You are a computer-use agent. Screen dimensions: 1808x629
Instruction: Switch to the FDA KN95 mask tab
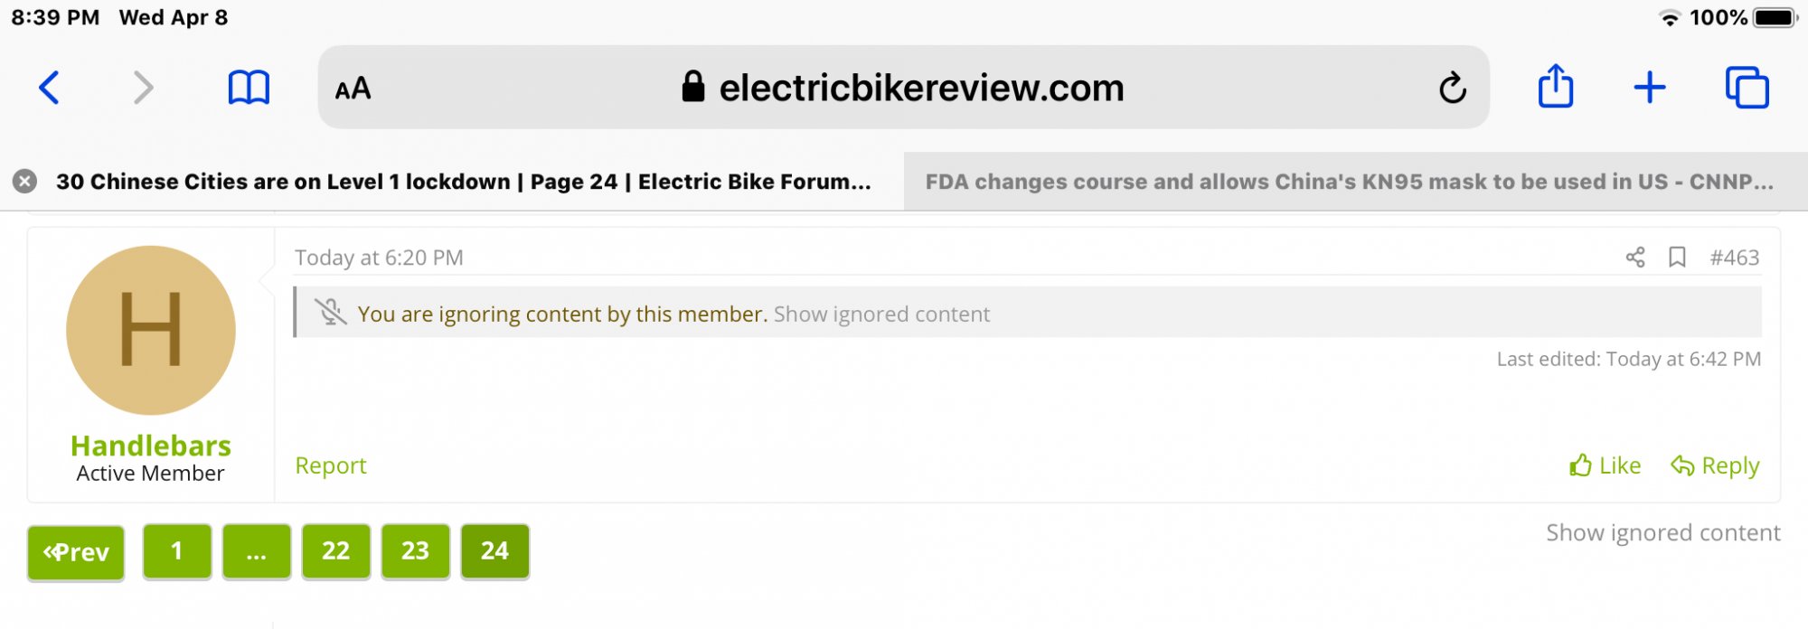(x=1349, y=182)
